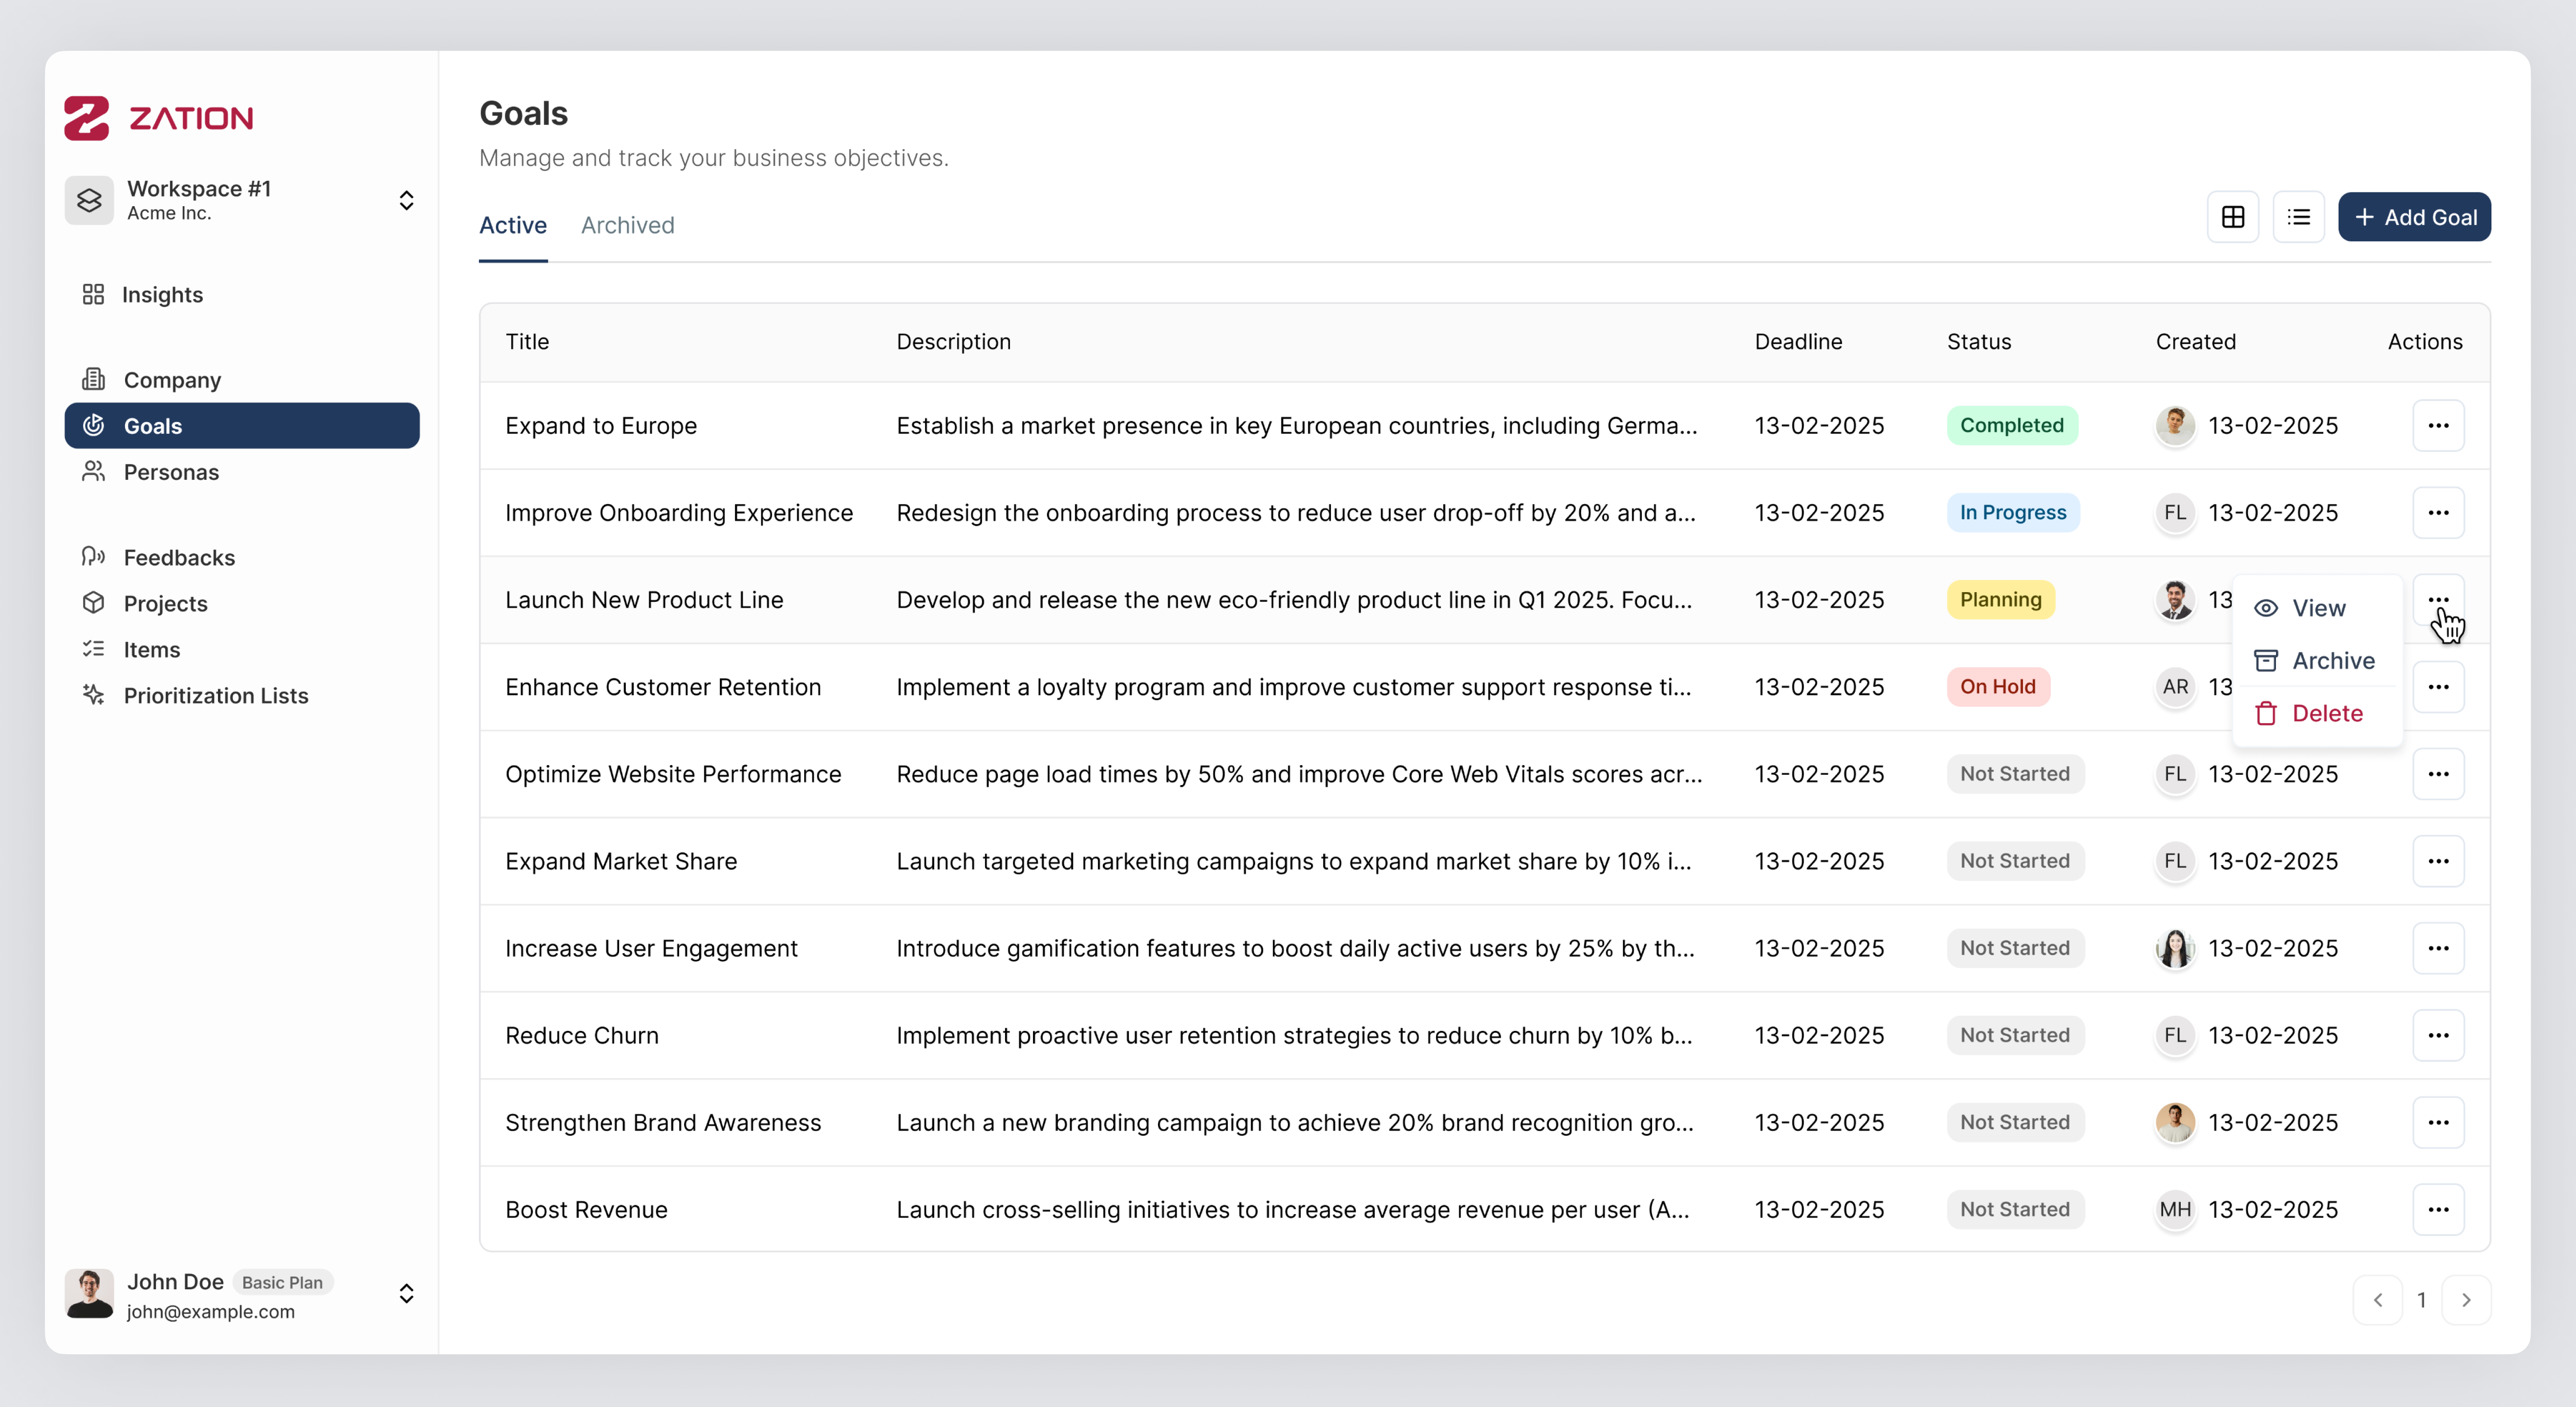Open actions menu for Expand to Europe

point(2437,425)
